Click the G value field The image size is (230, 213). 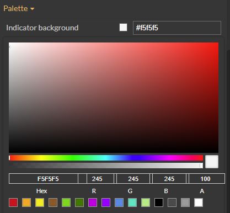(133, 179)
